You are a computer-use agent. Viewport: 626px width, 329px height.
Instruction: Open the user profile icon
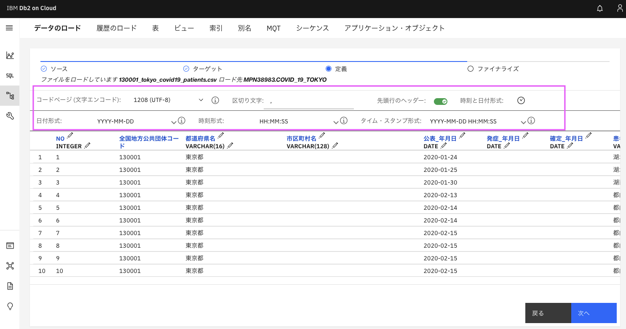point(620,8)
